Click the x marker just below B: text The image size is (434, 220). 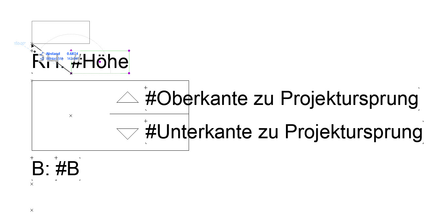click(32, 184)
